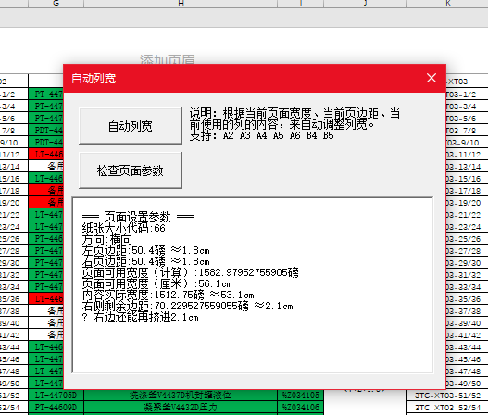Screen dimensions: 488x415
Task: Click the 纸张大小代码:66 line in output
Action: click(123, 228)
